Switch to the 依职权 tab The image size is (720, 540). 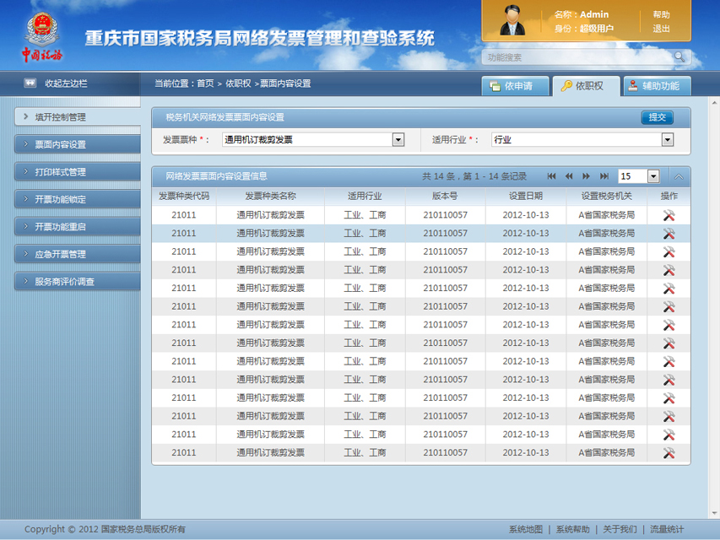click(x=587, y=86)
